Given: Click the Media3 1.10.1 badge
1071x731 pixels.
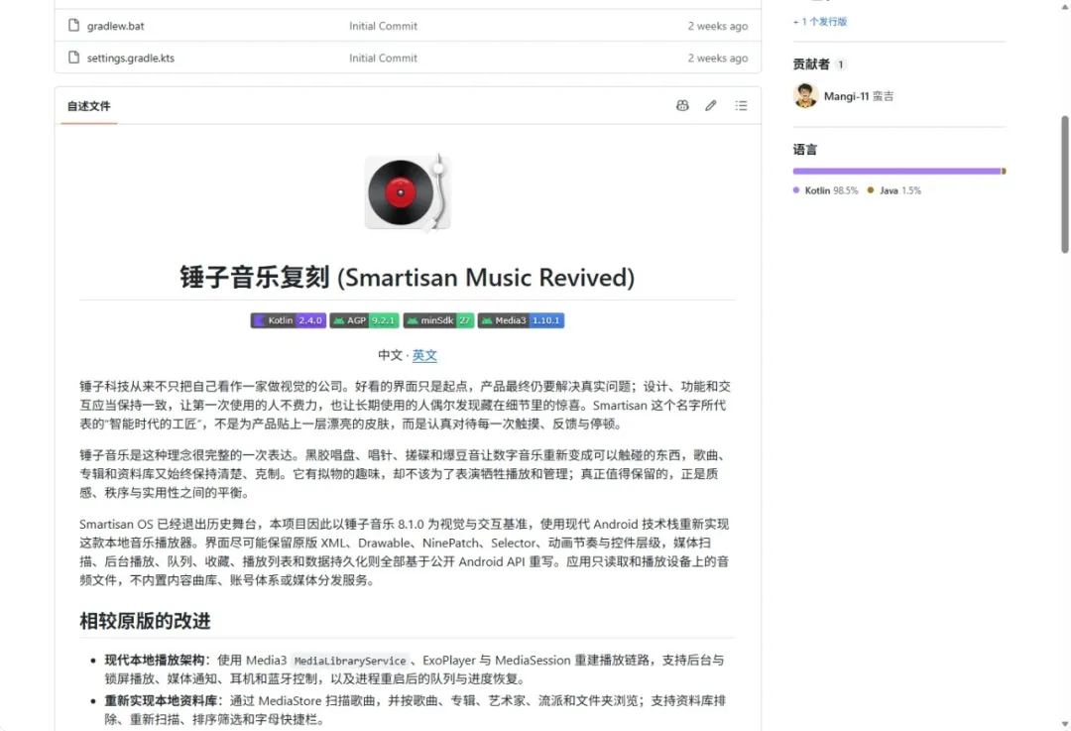Looking at the screenshot, I should click(522, 320).
